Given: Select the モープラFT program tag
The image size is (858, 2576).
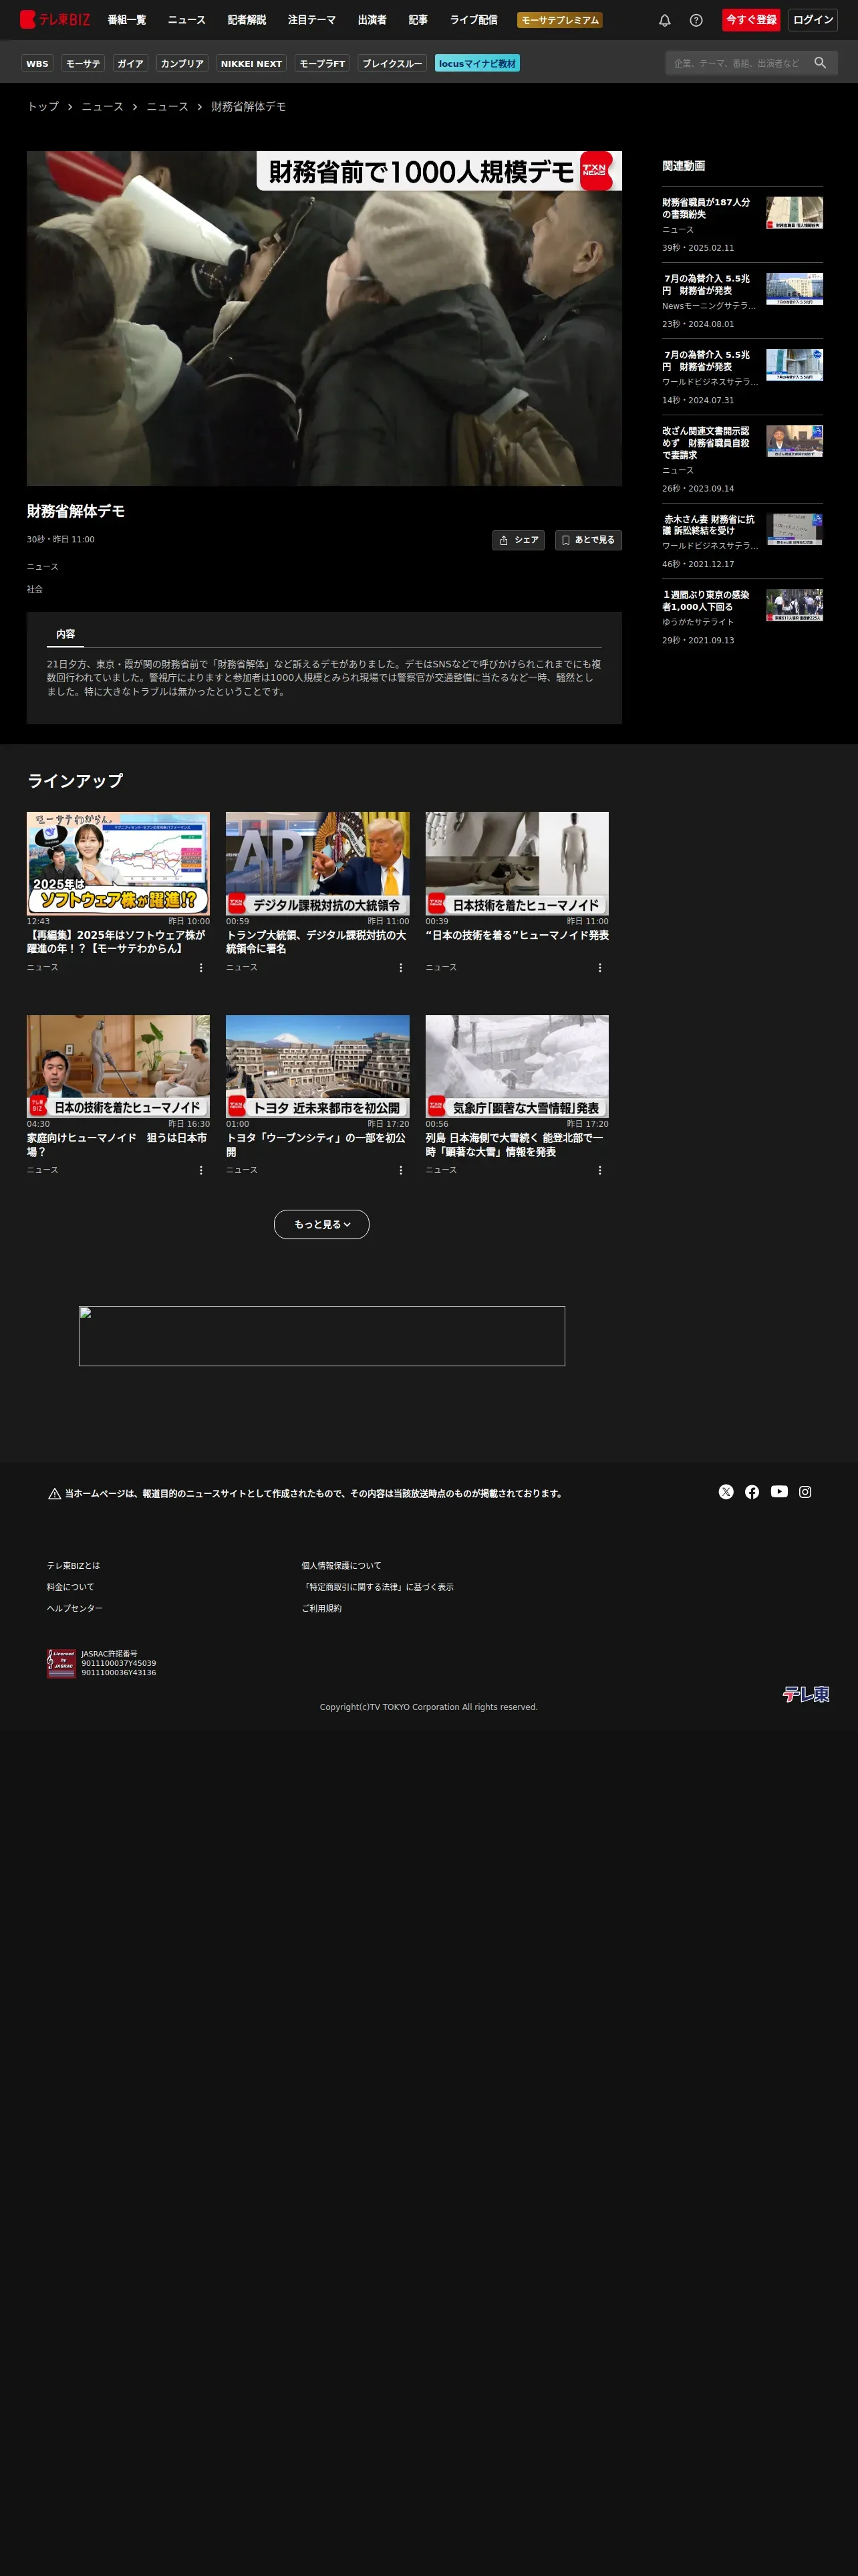Looking at the screenshot, I should (x=321, y=63).
